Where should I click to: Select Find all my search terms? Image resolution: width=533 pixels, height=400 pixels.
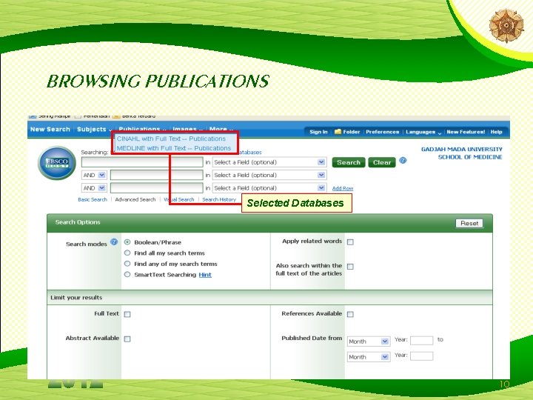(127, 253)
